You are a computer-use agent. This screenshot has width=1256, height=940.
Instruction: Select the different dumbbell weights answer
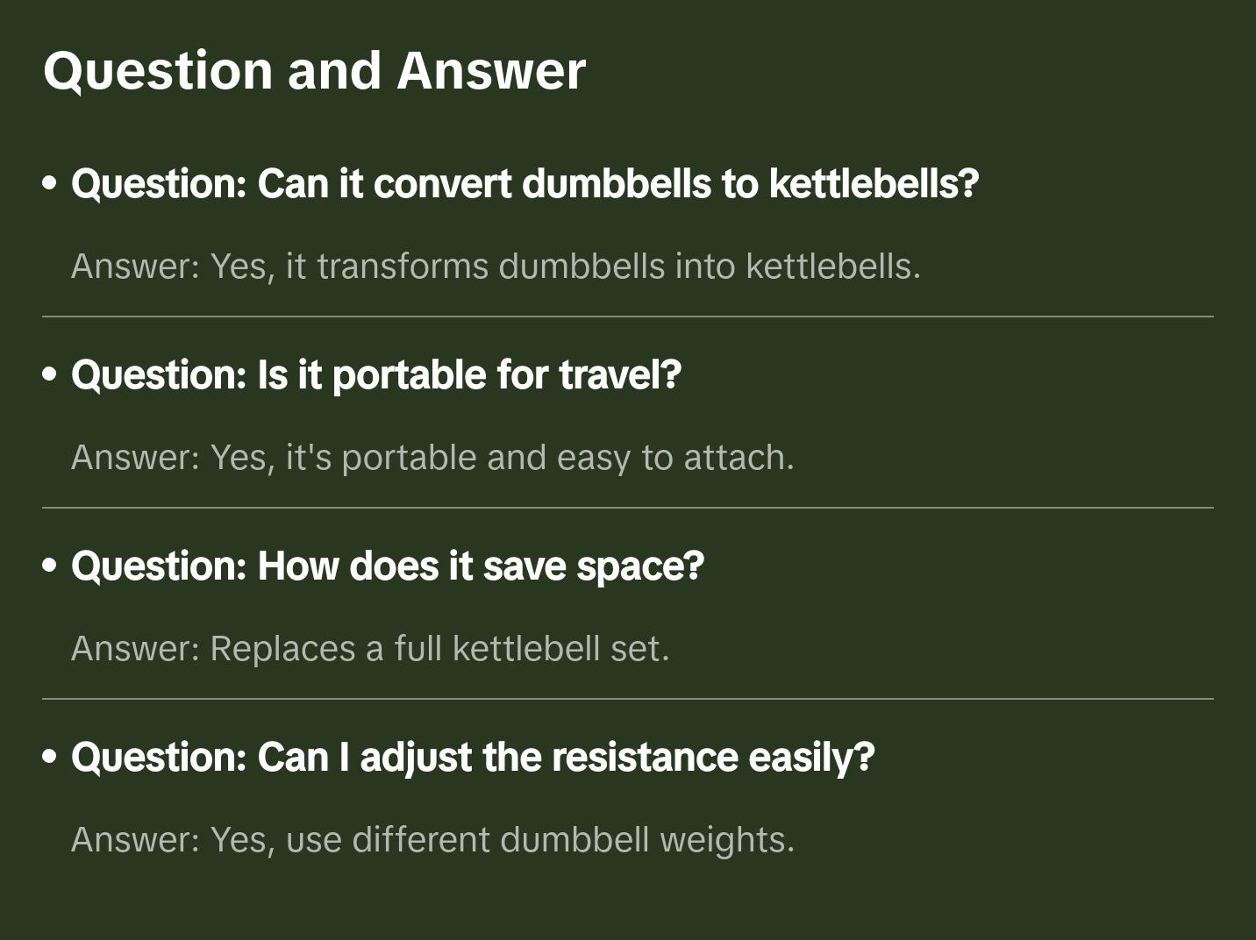click(x=432, y=839)
